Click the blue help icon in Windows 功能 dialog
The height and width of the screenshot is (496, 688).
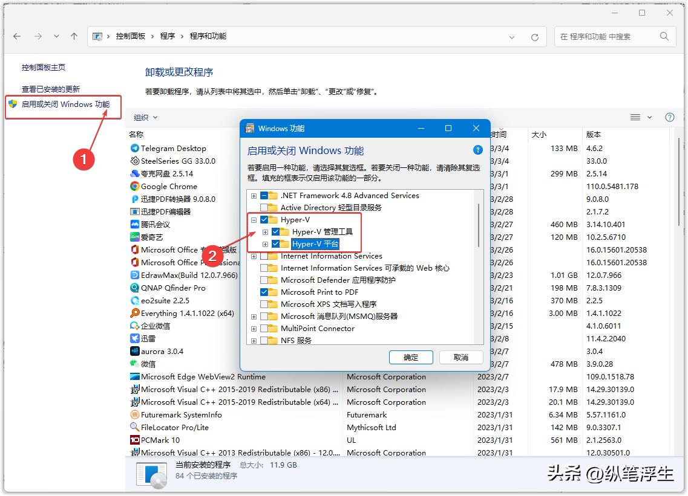(477, 150)
